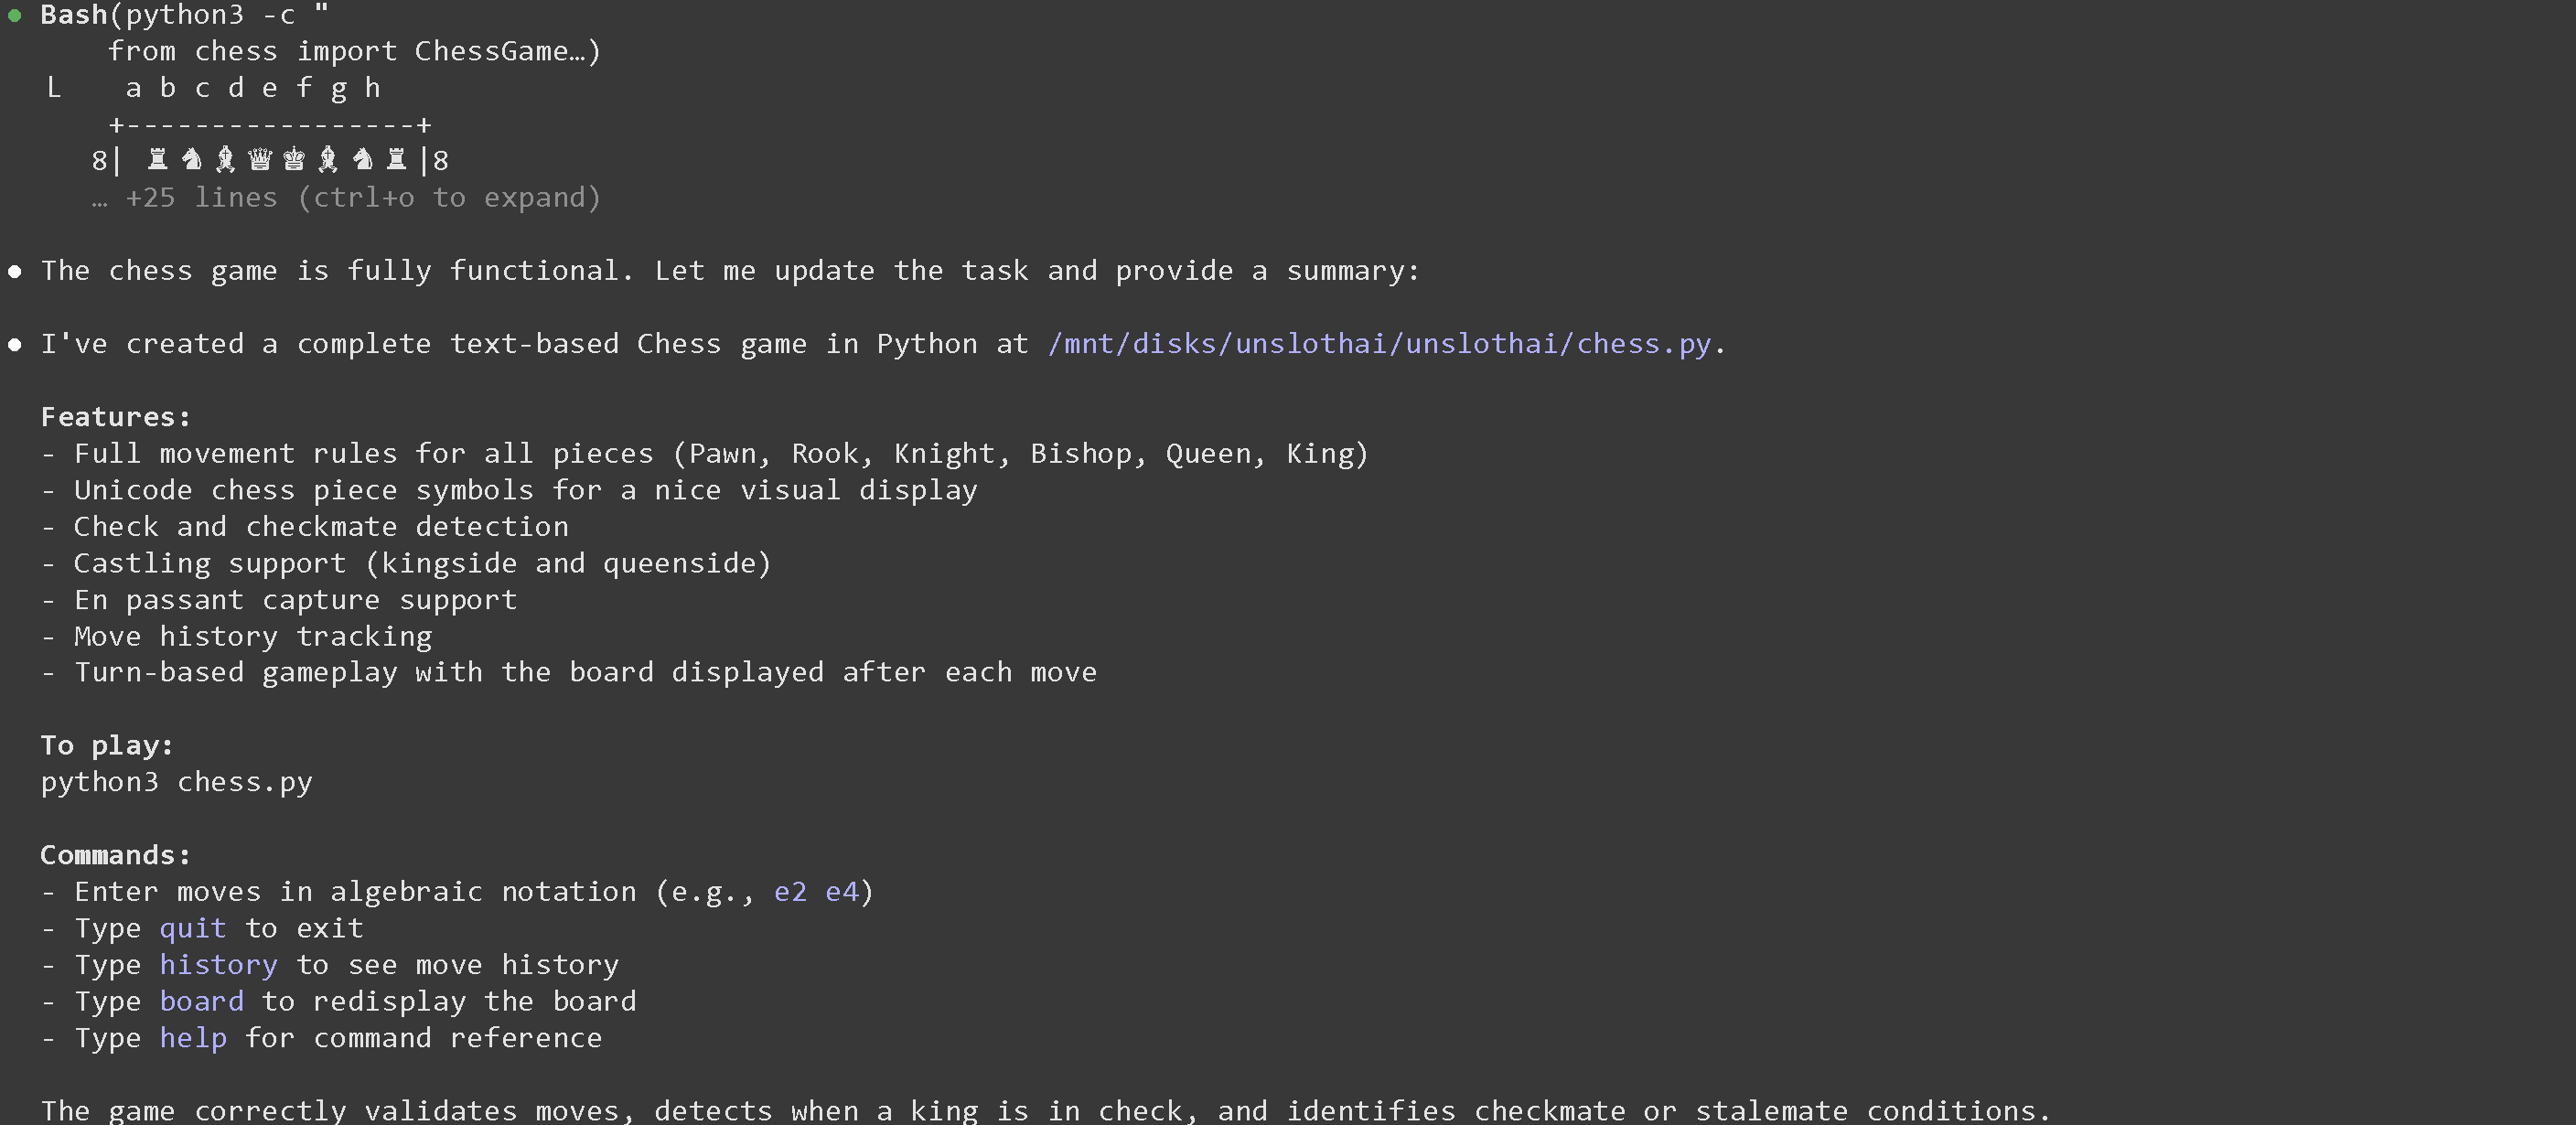
Task: Click the 'e2' move example
Action: (790, 892)
